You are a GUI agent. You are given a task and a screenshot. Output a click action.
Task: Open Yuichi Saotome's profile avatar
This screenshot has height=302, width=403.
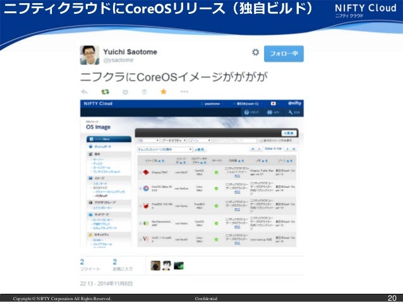coord(90,55)
